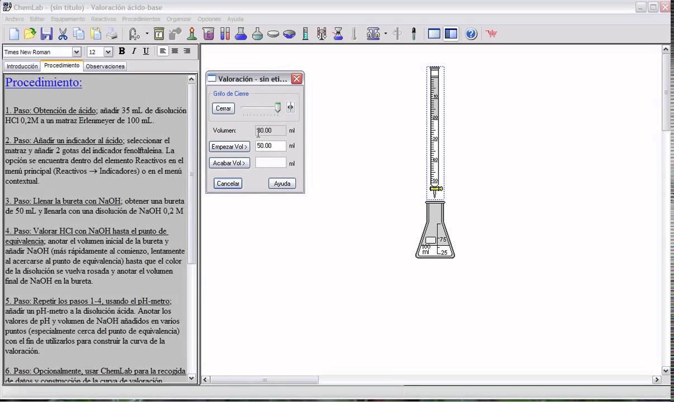The height and width of the screenshot is (402, 674).
Task: Adjust the Grifo de Cierre slider
Action: pyautogui.click(x=278, y=108)
